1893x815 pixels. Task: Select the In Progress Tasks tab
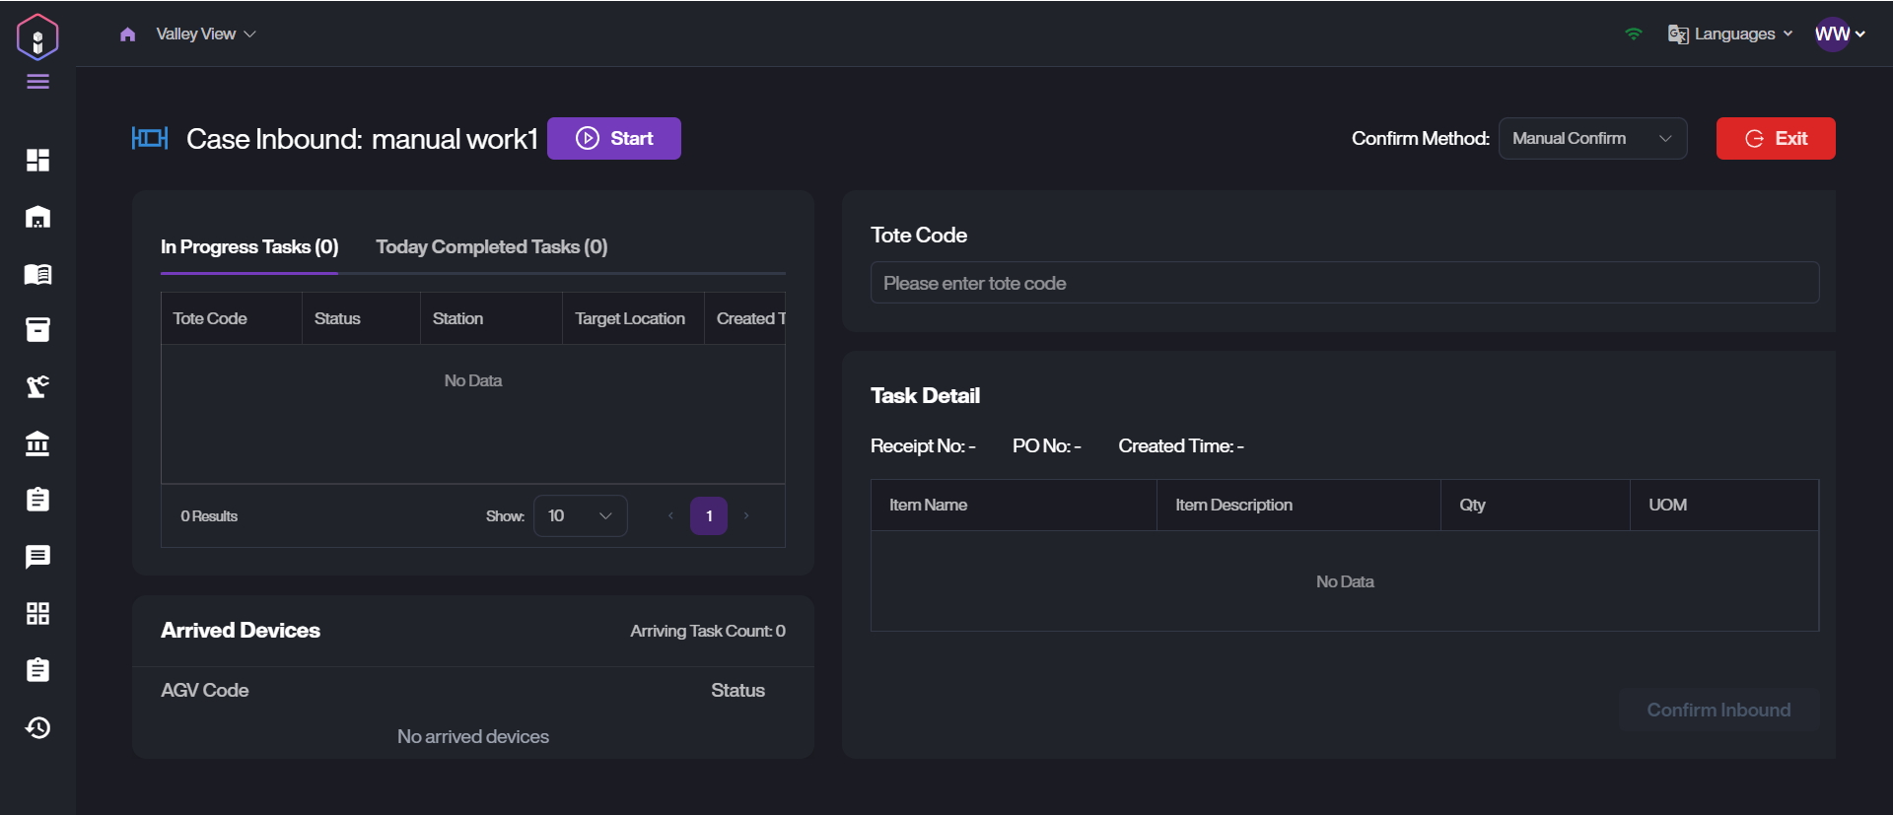tap(249, 247)
